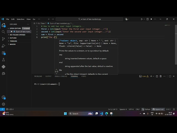Show errors and warnings count
The height and width of the screenshot is (133, 177).
10,109
